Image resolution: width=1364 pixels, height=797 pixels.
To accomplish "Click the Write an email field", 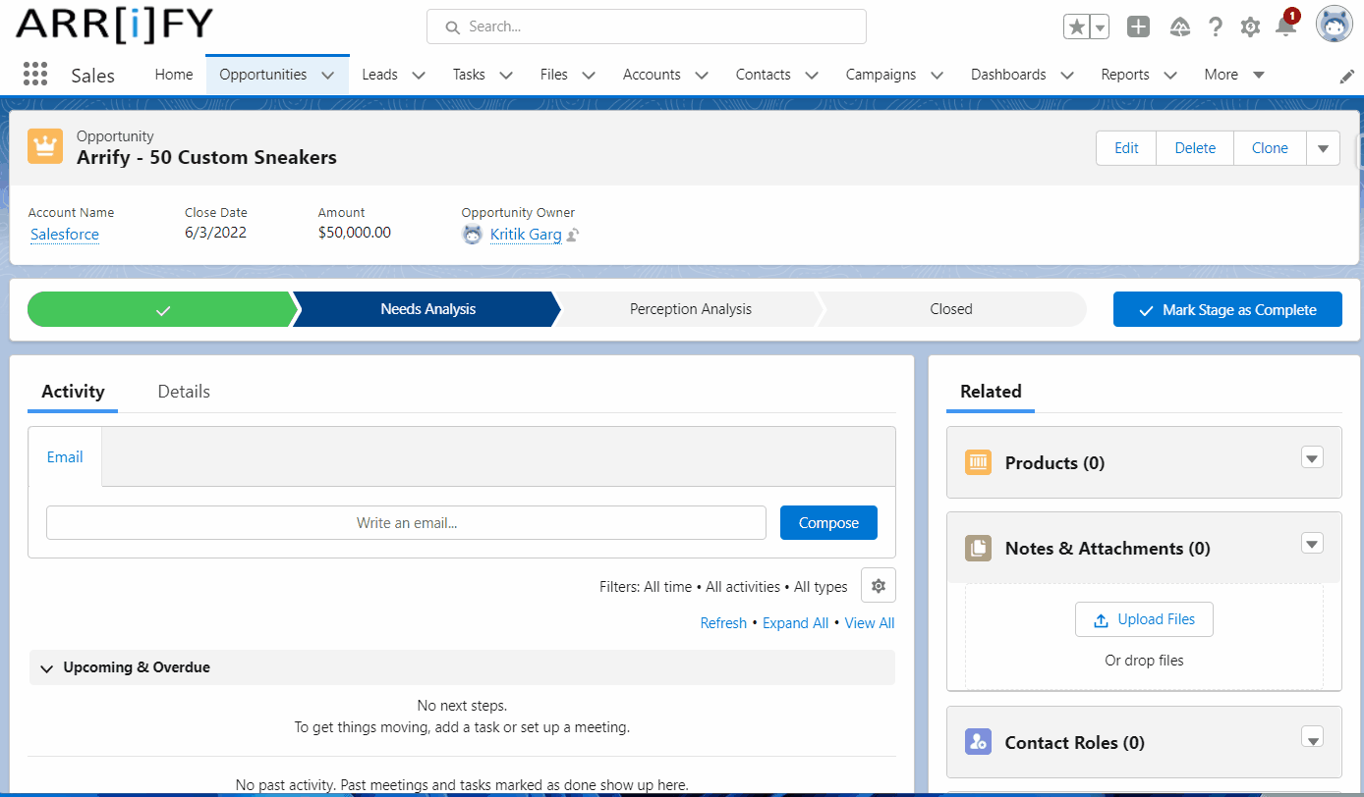I will pos(406,522).
